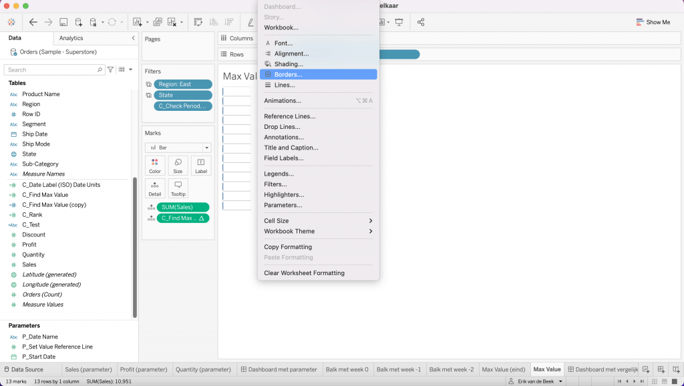Switch to the Analytics tab

[x=71, y=38]
